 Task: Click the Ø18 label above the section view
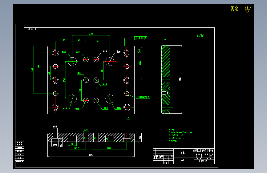[x=86, y=130]
